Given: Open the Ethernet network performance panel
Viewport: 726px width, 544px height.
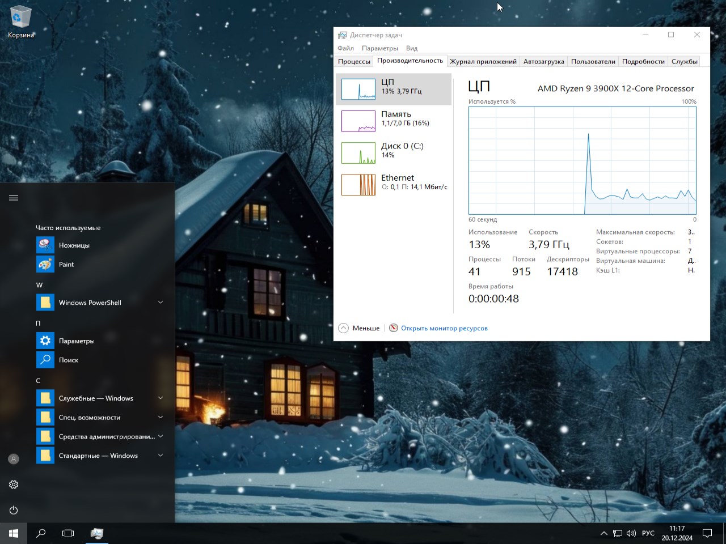Looking at the screenshot, I should pos(394,184).
